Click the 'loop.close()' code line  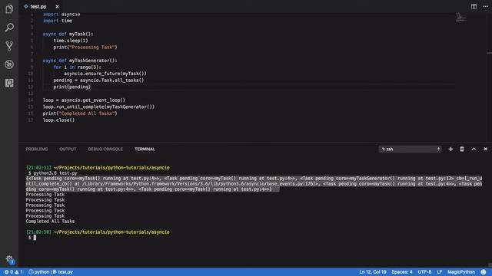pyautogui.click(x=58, y=120)
